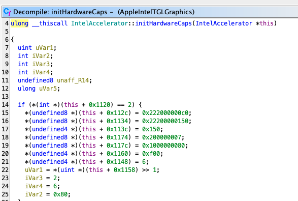Click the Decompile panel C icon
This screenshot has height=201, width=298.
coord(7,12)
